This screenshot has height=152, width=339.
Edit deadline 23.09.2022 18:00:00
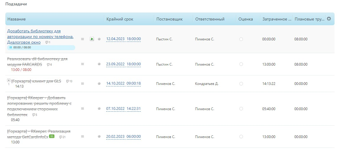pyautogui.click(x=123, y=64)
